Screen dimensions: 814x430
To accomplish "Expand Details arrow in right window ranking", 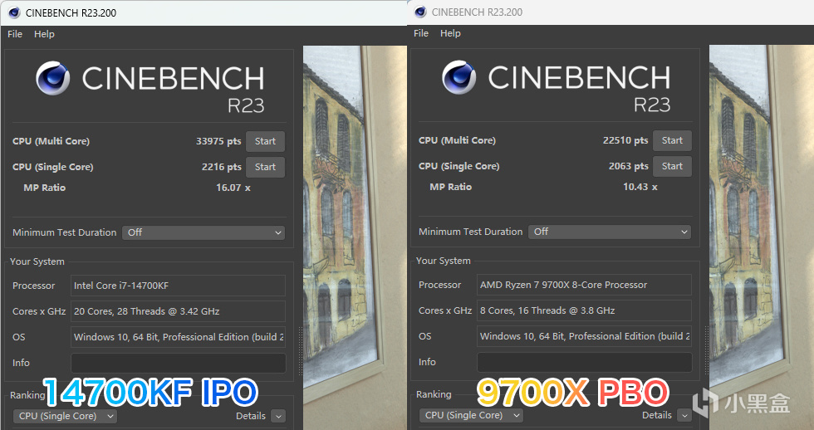I will 684,415.
